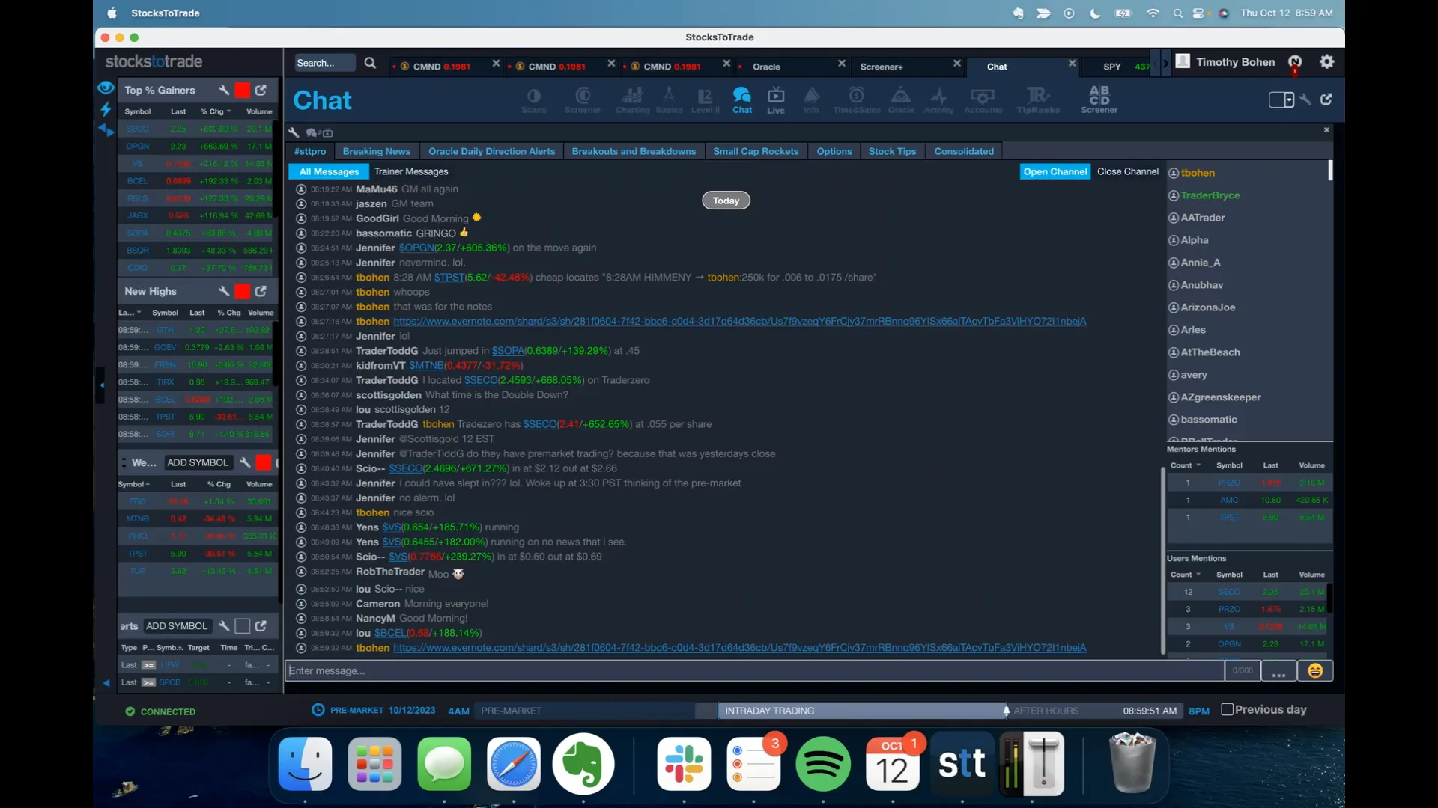This screenshot has height=808, width=1438.
Task: Open the TipRanks panel
Action: (1037, 100)
